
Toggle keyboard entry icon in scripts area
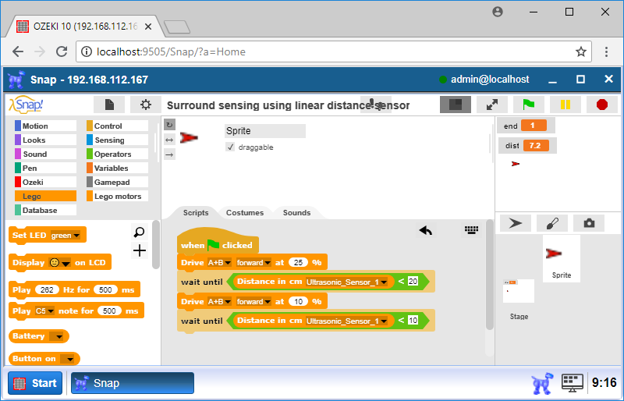pos(472,230)
